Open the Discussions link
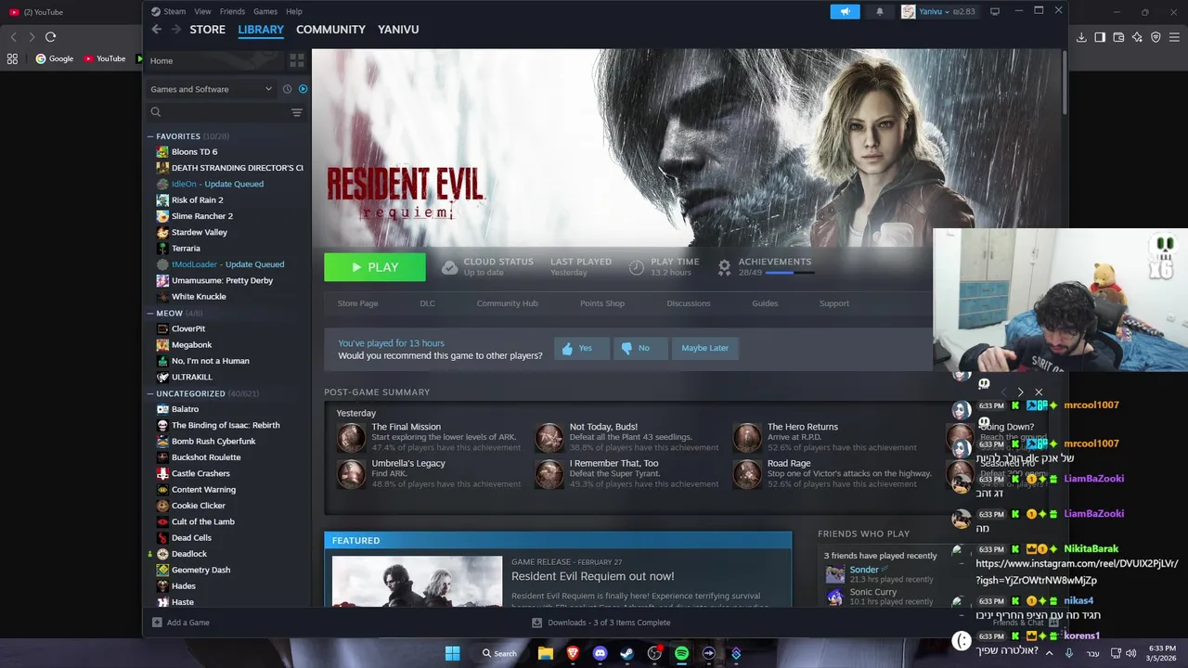 point(689,303)
